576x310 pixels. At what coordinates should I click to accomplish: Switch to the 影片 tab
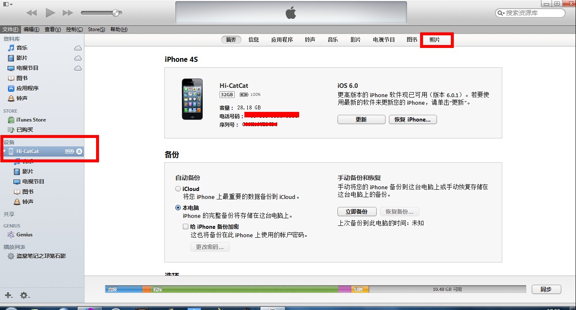point(356,40)
